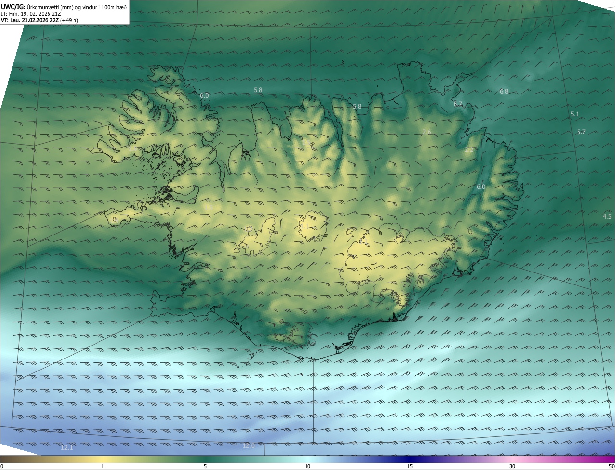Click the '6.7' value label on the map
Screen dimensions: 615x470
pyautogui.click(x=458, y=104)
